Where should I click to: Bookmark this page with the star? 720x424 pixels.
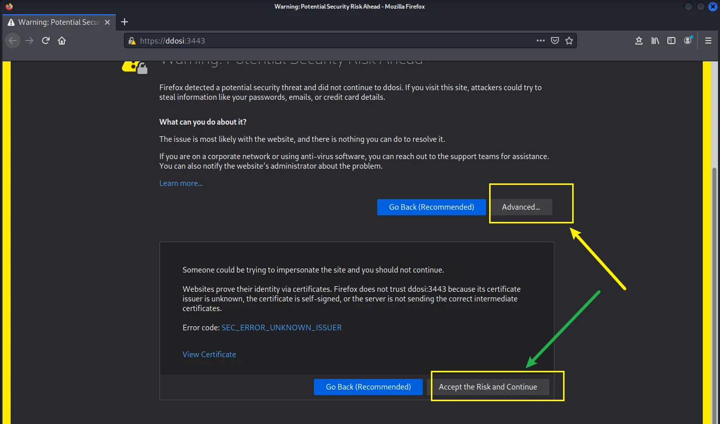569,41
